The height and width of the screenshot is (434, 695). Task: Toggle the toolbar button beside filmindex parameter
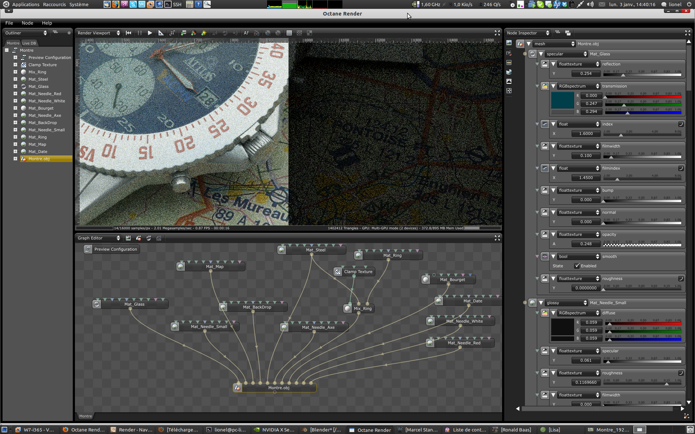(x=681, y=168)
